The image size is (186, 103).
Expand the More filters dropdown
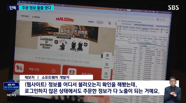tap(163, 37)
